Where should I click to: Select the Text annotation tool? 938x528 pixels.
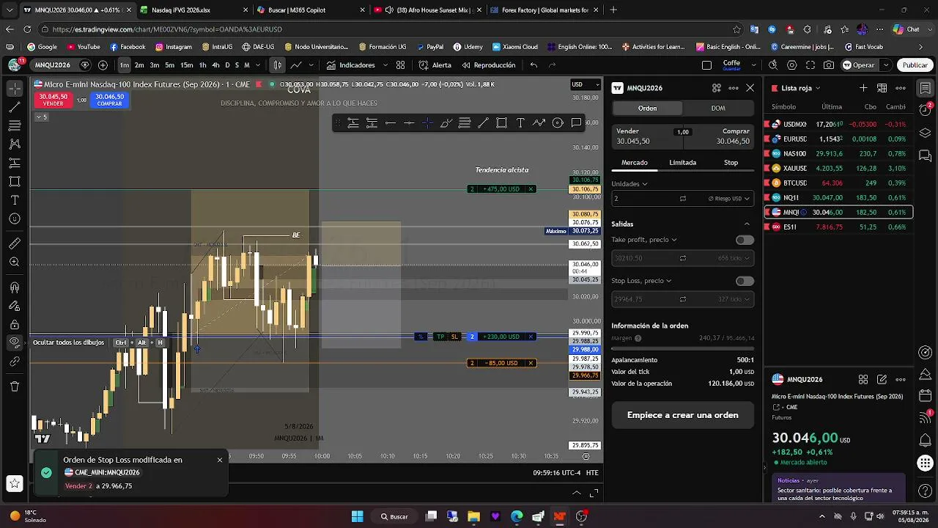click(15, 200)
